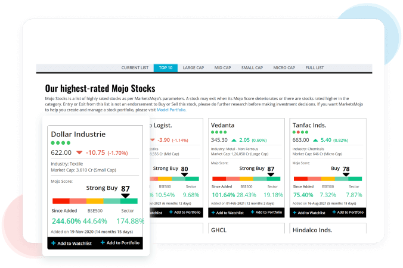Click the 174.88% sector return
Image resolution: width=403 pixels, height=268 pixels.
pyautogui.click(x=130, y=221)
